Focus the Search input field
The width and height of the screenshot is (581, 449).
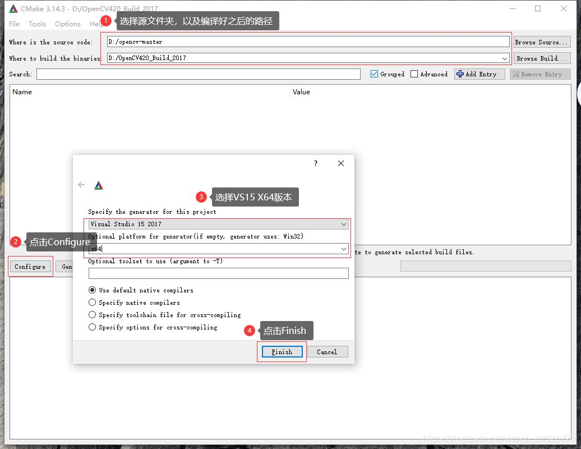(198, 74)
